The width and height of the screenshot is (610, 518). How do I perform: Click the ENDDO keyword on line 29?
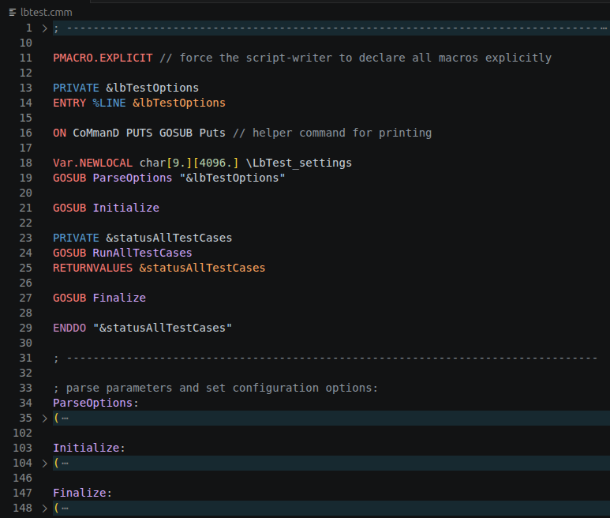(69, 328)
